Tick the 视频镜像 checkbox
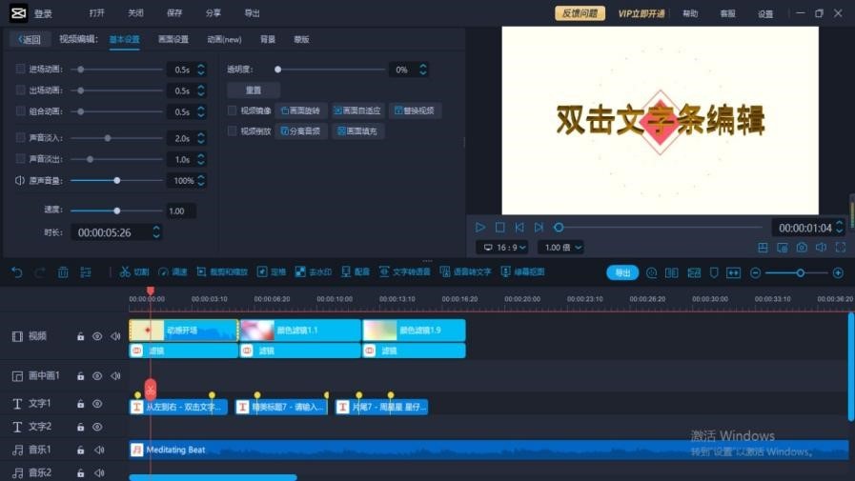Viewport: 855px width, 481px height. coord(233,110)
